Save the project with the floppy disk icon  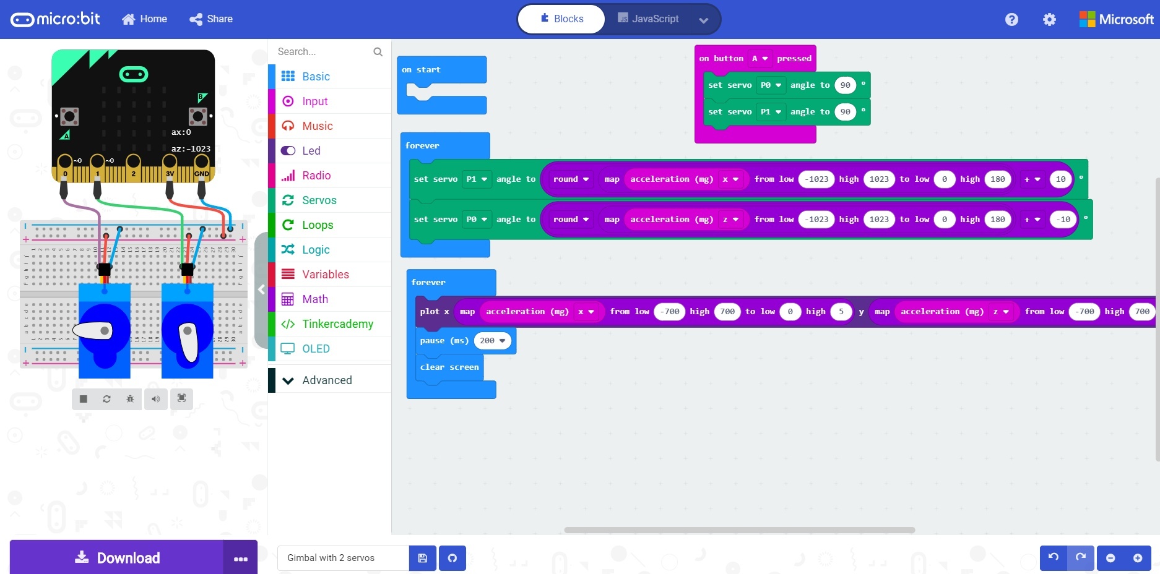pos(422,558)
